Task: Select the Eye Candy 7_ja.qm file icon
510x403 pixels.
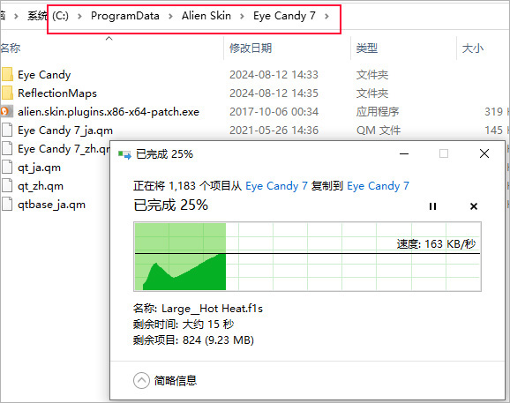Action: pyautogui.click(x=7, y=130)
